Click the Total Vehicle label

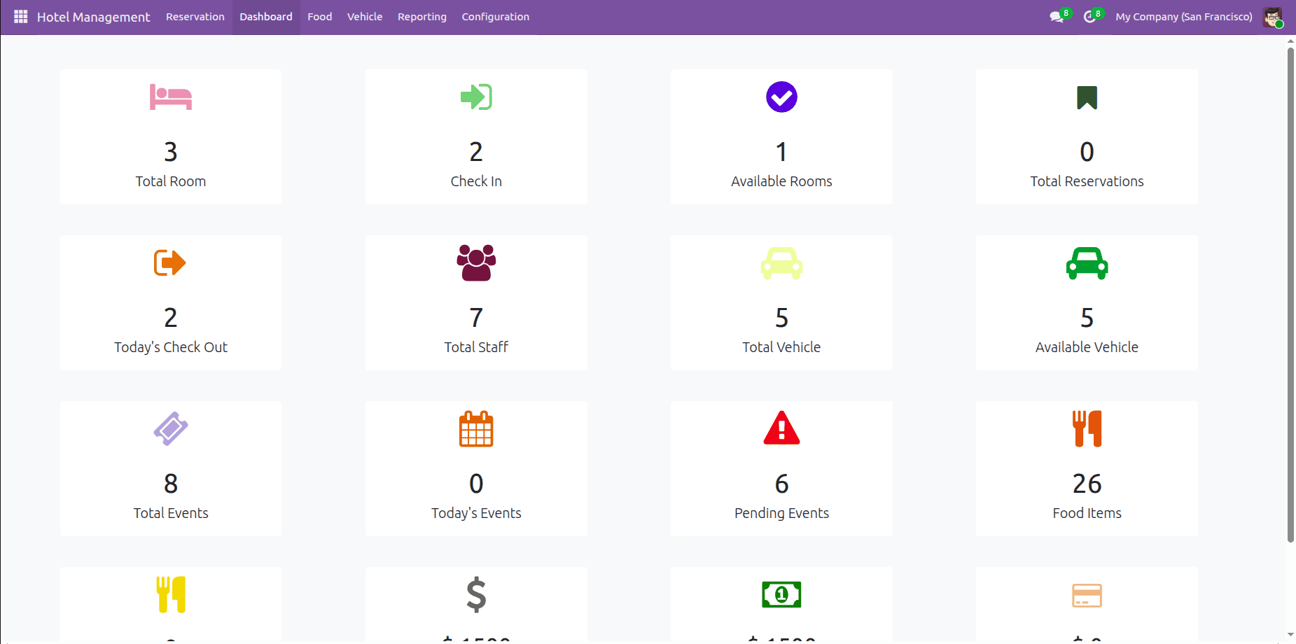pos(781,347)
